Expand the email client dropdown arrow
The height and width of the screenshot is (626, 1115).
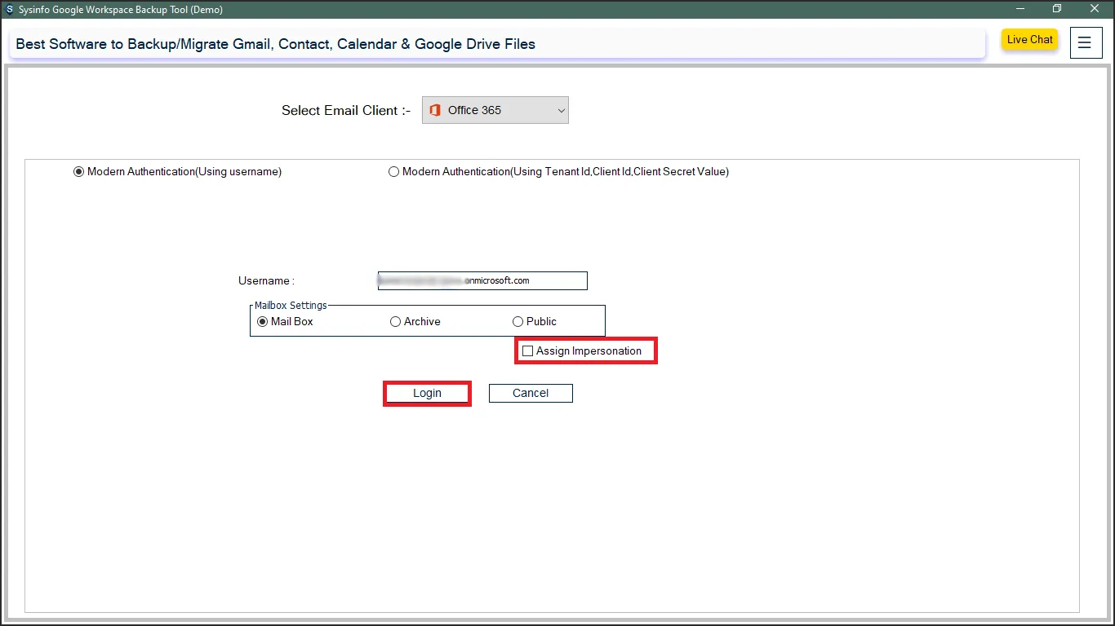coord(561,110)
